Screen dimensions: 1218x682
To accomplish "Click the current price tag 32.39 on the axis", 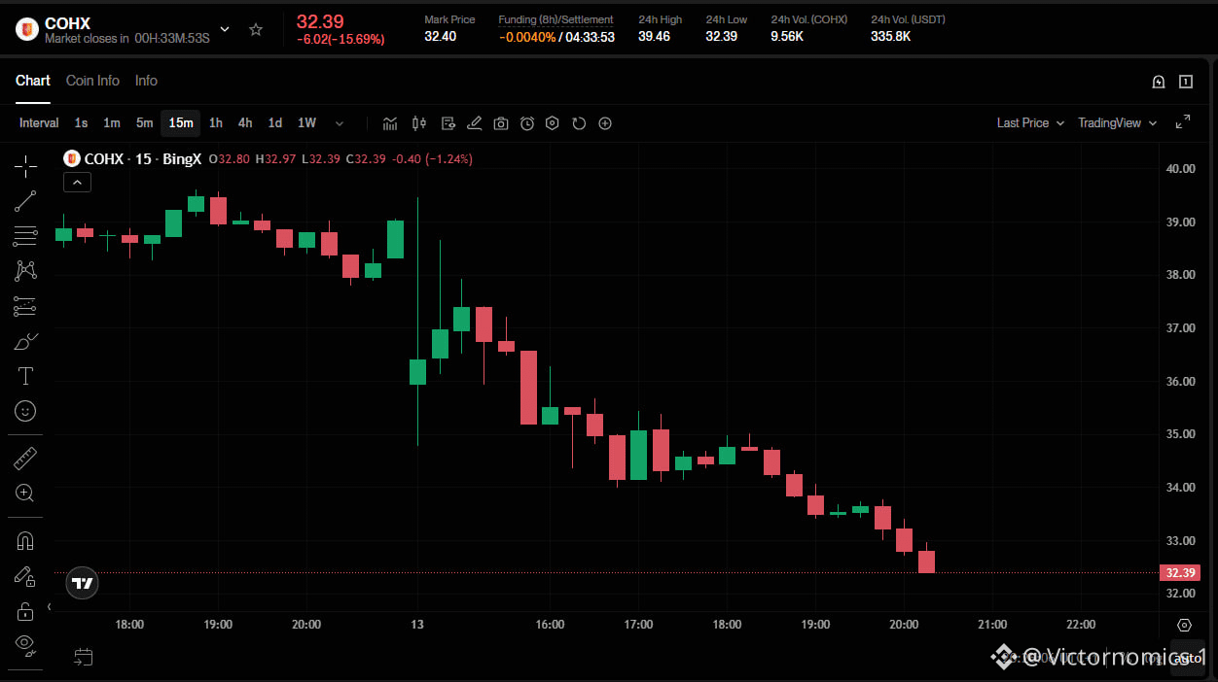I will tap(1181, 572).
